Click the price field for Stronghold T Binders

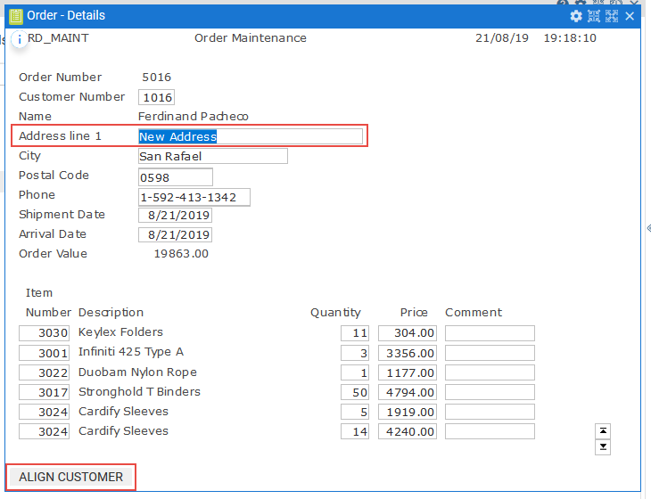(407, 392)
